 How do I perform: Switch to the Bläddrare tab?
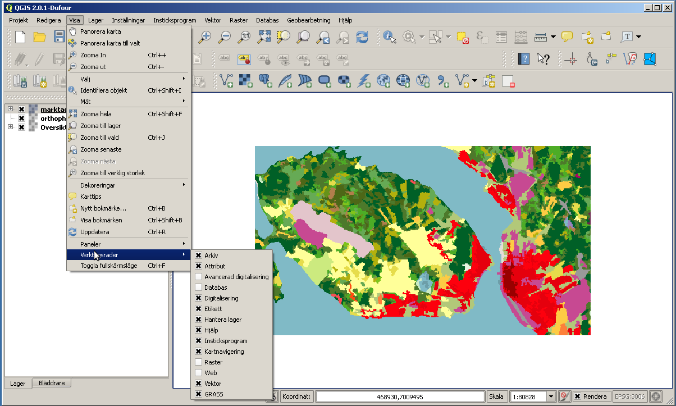(x=52, y=383)
